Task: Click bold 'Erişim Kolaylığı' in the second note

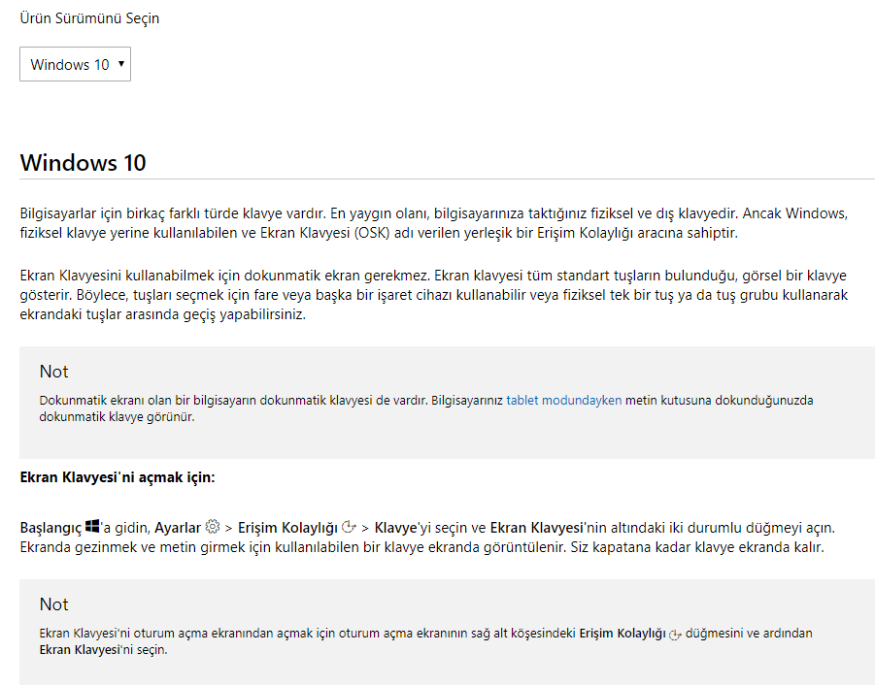Action: [623, 634]
